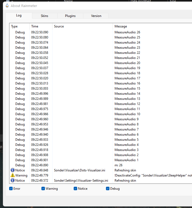The width and height of the screenshot is (192, 208).
Task: Click the 'MeasureAudio: 17' message
Action: [x=127, y=78]
